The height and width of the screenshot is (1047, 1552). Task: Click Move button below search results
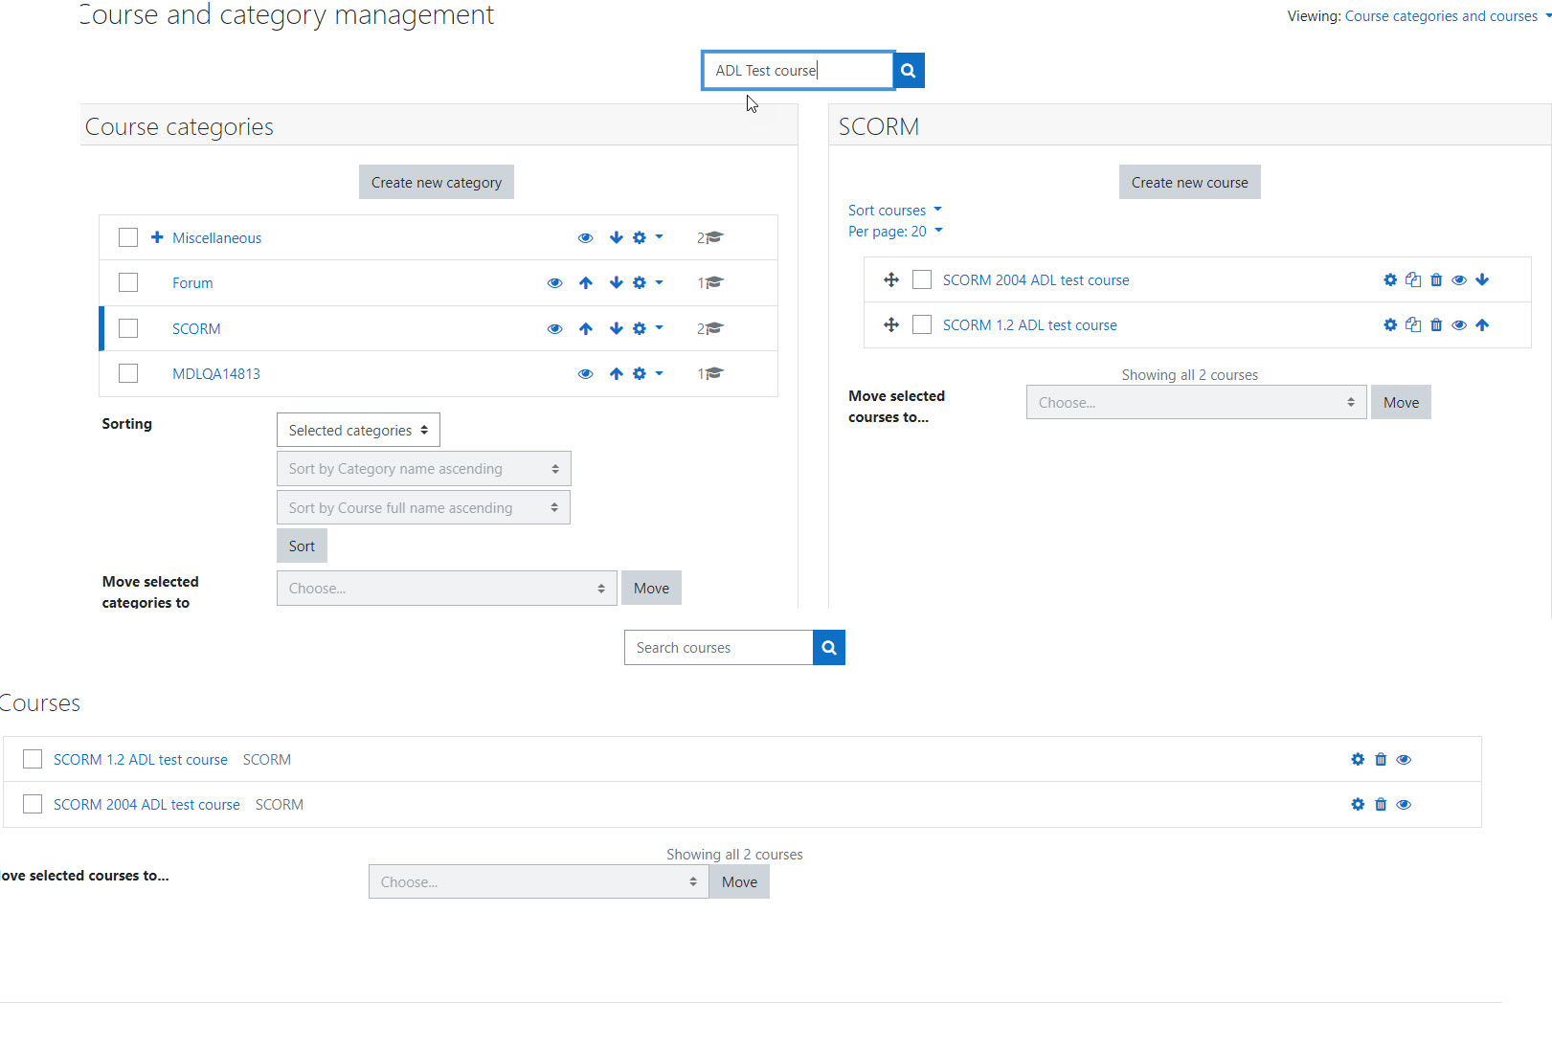coord(739,881)
